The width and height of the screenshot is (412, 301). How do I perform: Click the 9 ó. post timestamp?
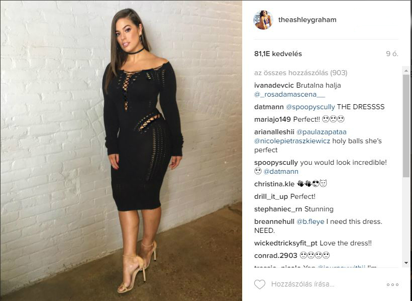click(x=392, y=54)
